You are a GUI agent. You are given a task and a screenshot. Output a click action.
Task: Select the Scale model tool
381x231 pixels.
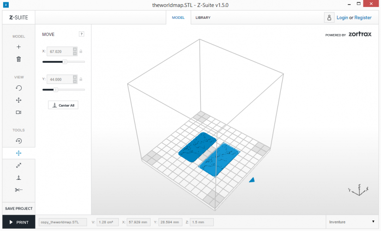coord(18,166)
